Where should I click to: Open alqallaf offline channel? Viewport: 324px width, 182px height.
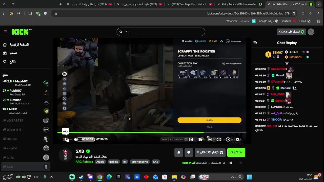coord(25,148)
